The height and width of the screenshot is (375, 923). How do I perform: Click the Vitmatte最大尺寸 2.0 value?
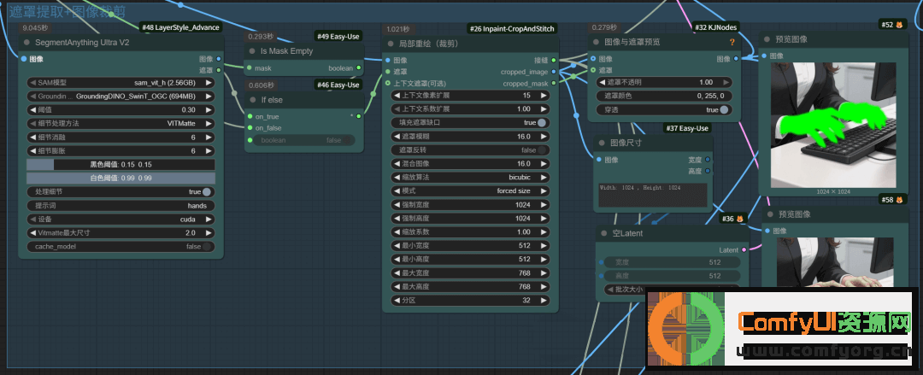coord(190,232)
